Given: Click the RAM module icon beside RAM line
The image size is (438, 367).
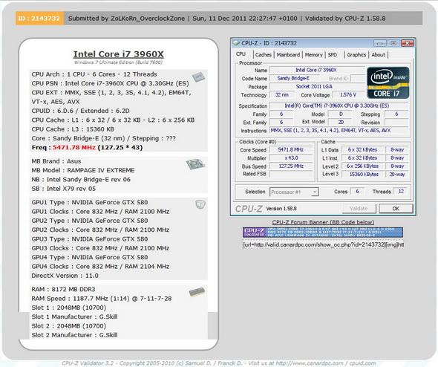Looking at the screenshot, I should click(197, 292).
